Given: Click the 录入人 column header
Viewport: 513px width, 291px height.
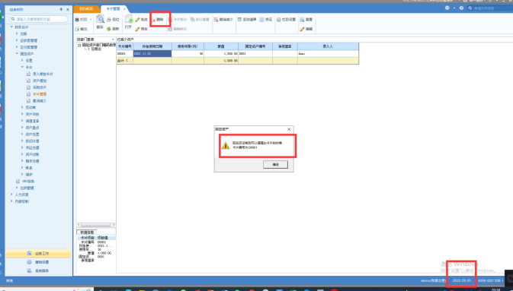Looking at the screenshot, I should point(328,46).
